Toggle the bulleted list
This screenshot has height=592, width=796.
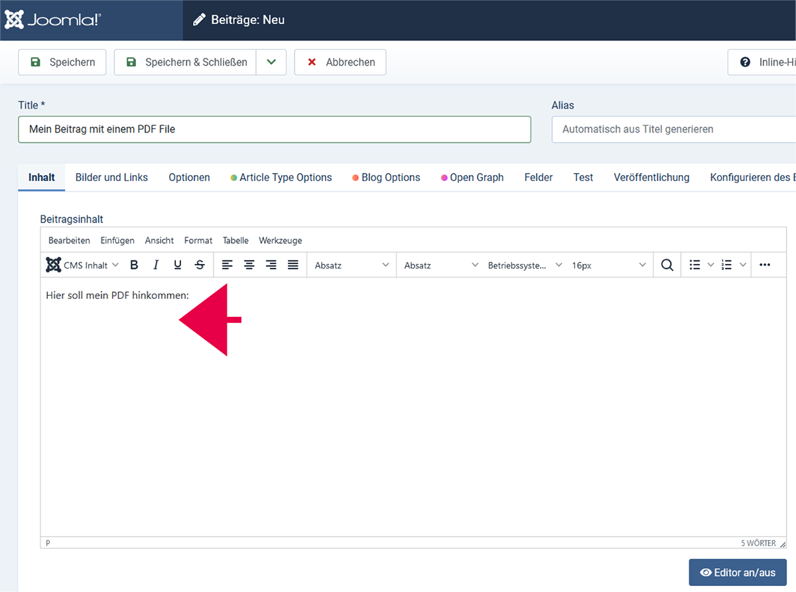(x=695, y=265)
